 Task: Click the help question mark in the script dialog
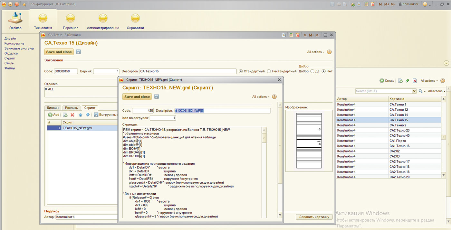pyautogui.click(x=274, y=97)
